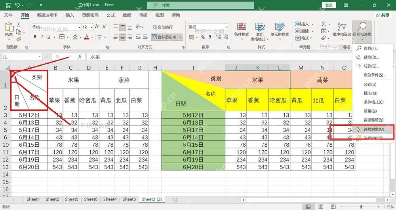Click the Percent Style icon

click(x=203, y=37)
